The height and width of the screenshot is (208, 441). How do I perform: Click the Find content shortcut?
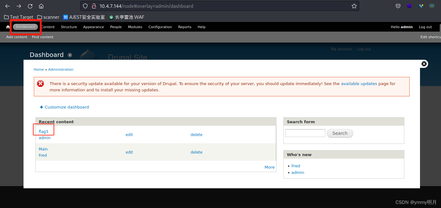(x=43, y=37)
